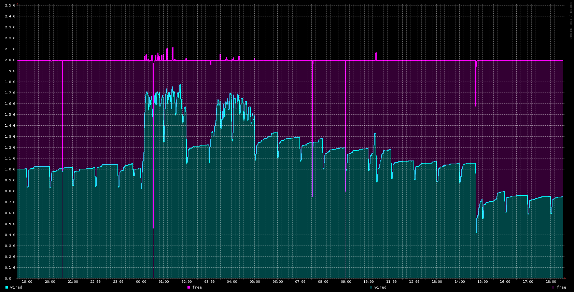Click the 1.5 G y-axis label
The image size is (574, 292).
(10, 115)
